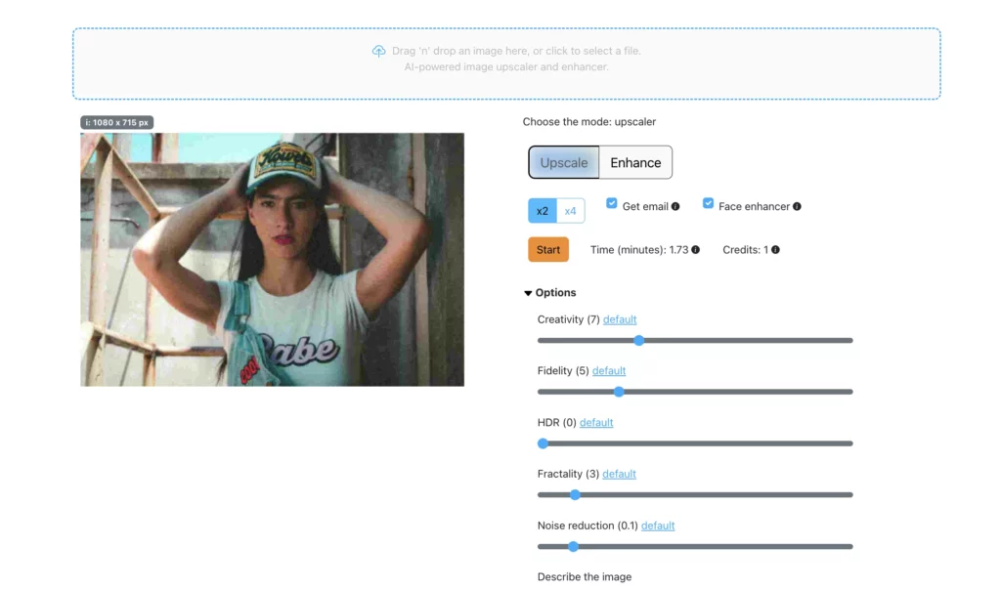Select the x4 scale option
Screen dimensions: 1001x589
[x=570, y=211]
